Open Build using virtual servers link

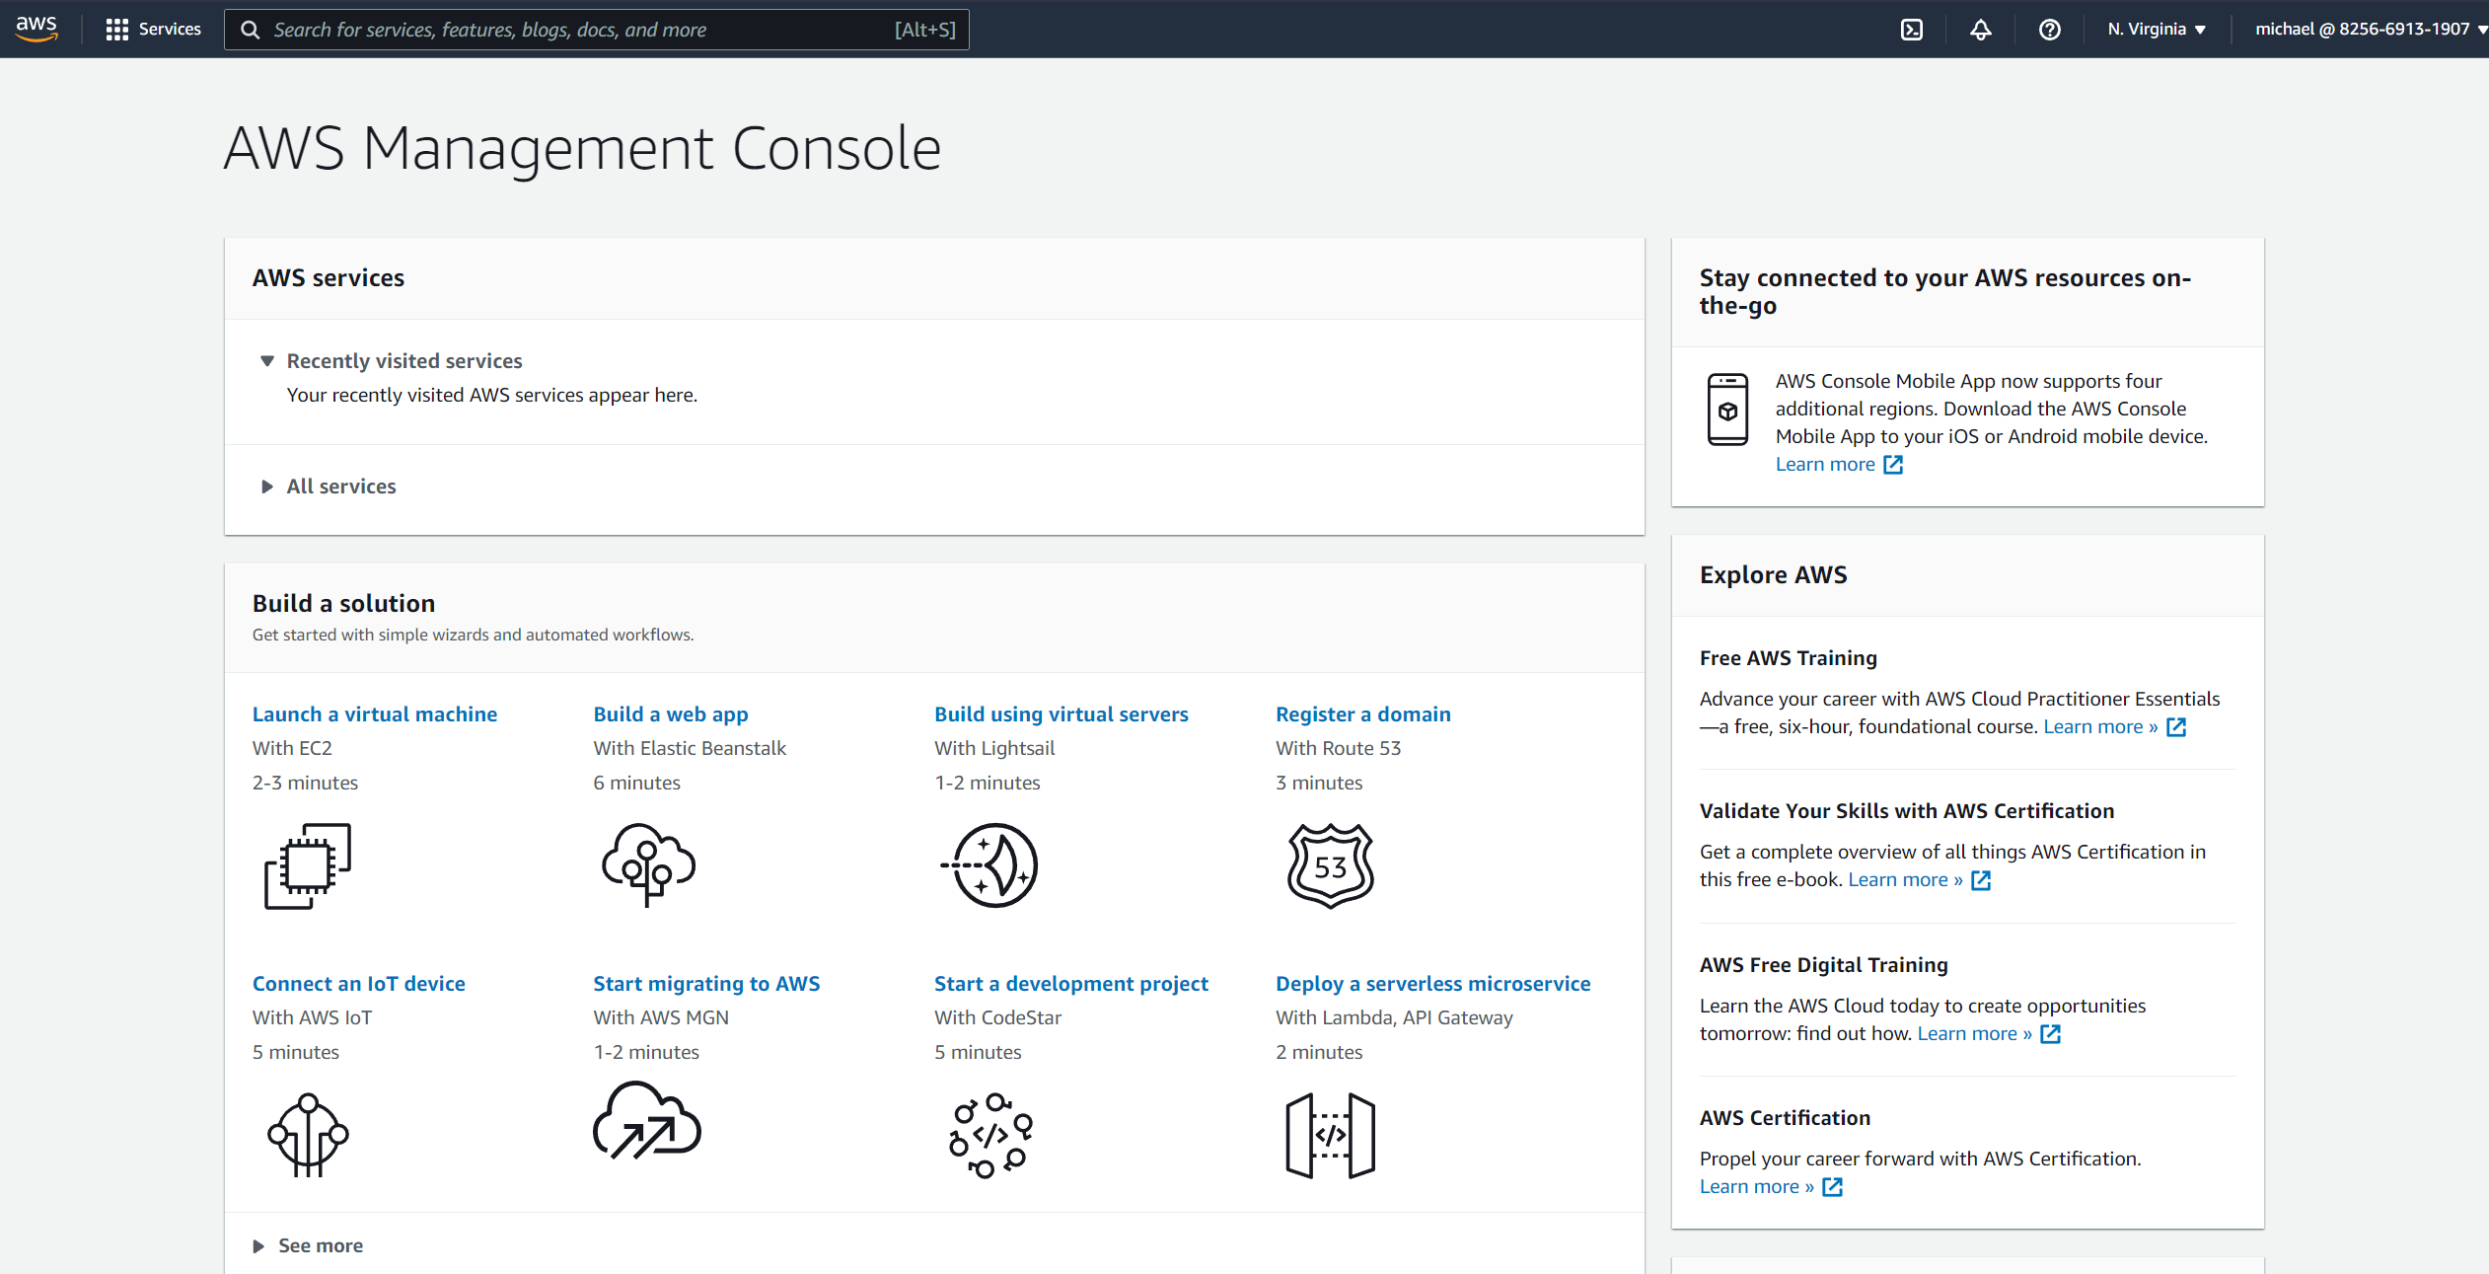pos(1061,714)
